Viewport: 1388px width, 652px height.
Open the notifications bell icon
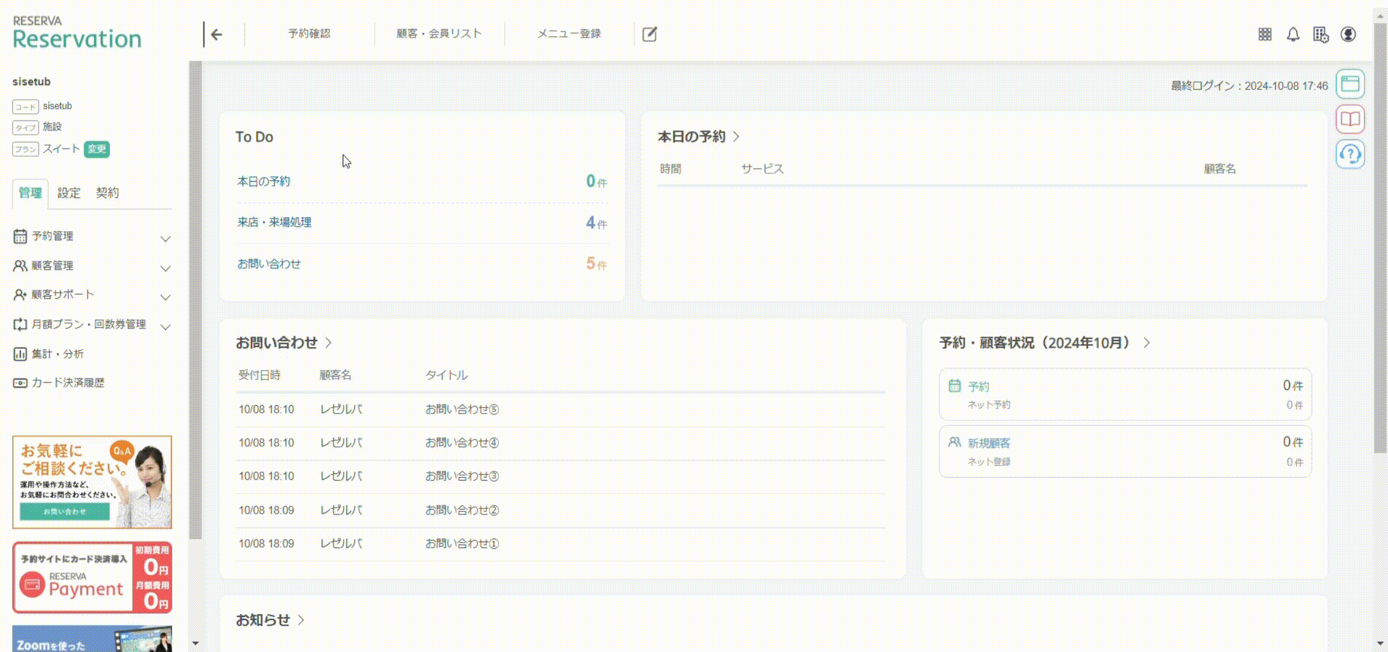1293,34
